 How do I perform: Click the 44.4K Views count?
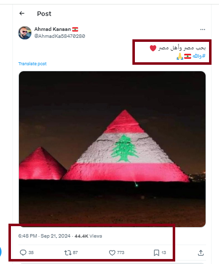(88, 236)
